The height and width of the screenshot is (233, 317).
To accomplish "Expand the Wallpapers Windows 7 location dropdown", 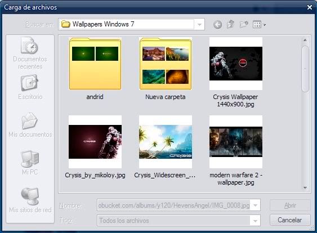I will click(x=199, y=24).
